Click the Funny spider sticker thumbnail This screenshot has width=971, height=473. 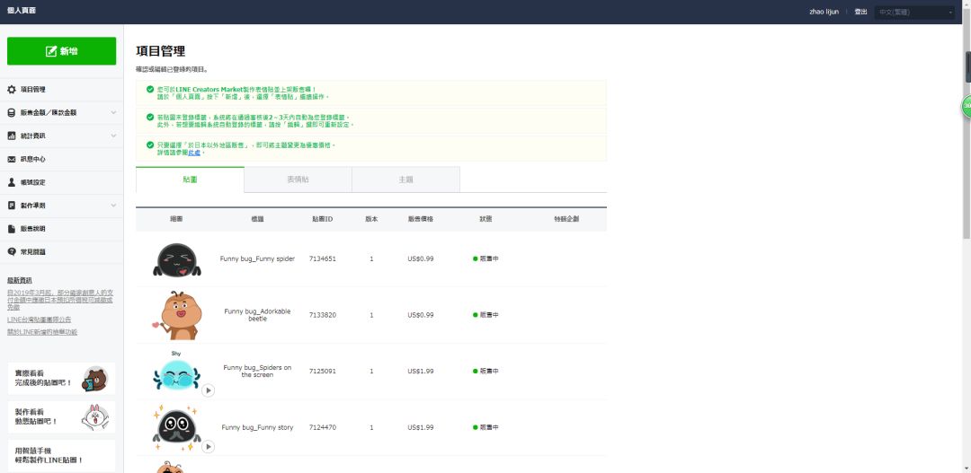[174, 259]
